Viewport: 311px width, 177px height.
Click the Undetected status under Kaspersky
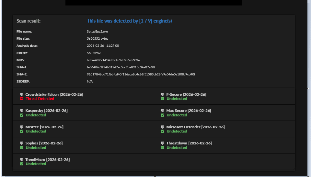click(36, 115)
